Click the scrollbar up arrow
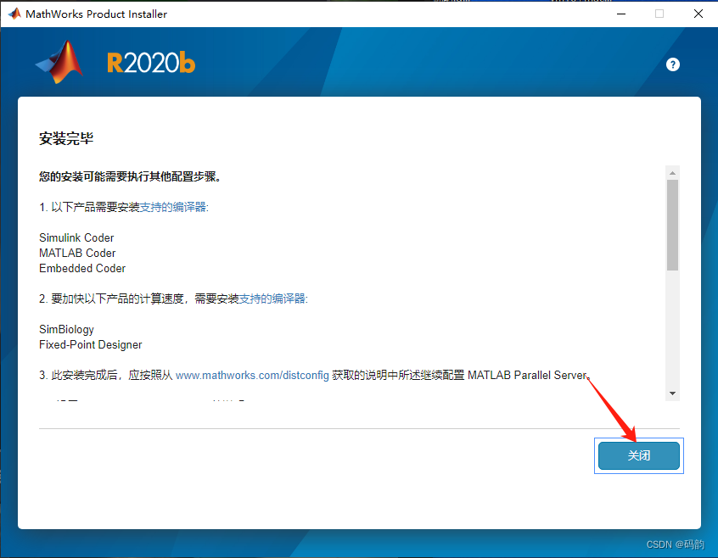This screenshot has width=718, height=558. point(673,171)
